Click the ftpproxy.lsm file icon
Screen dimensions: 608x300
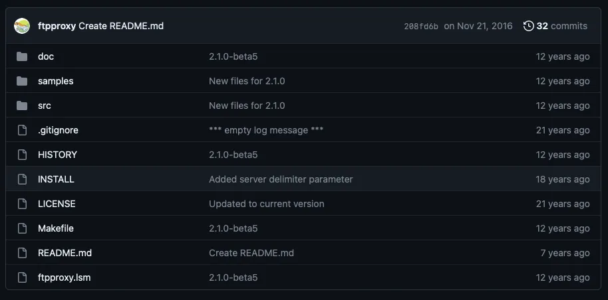click(22, 277)
